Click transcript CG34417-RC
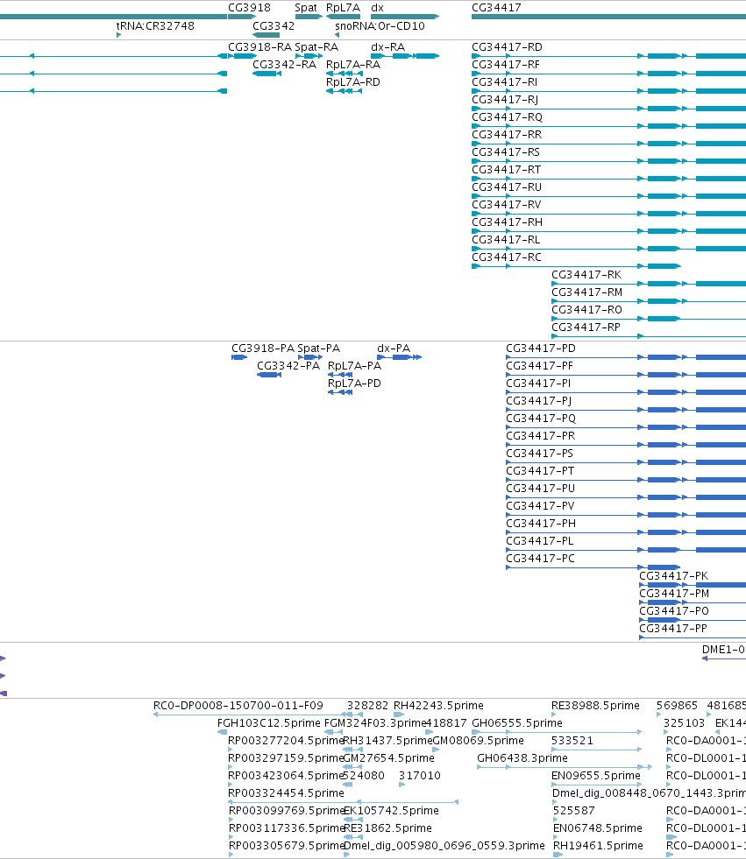Image resolution: width=746 pixels, height=859 pixels. coord(507,257)
